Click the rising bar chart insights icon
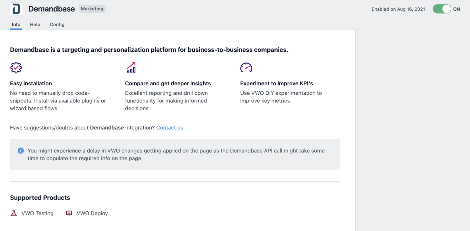This screenshot has width=470, height=231. [131, 67]
